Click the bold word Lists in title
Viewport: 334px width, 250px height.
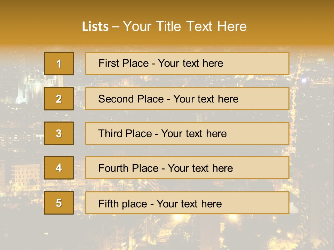click(x=95, y=27)
